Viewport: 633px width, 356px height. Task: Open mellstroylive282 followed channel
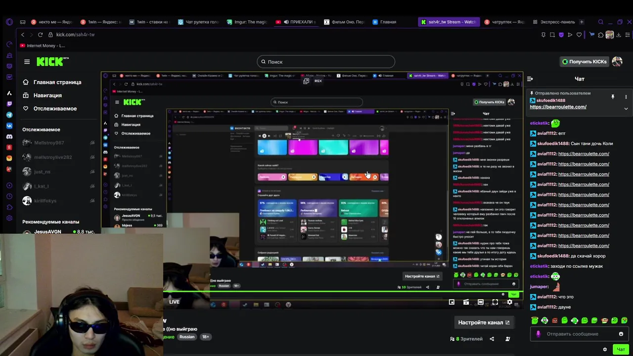point(59,157)
